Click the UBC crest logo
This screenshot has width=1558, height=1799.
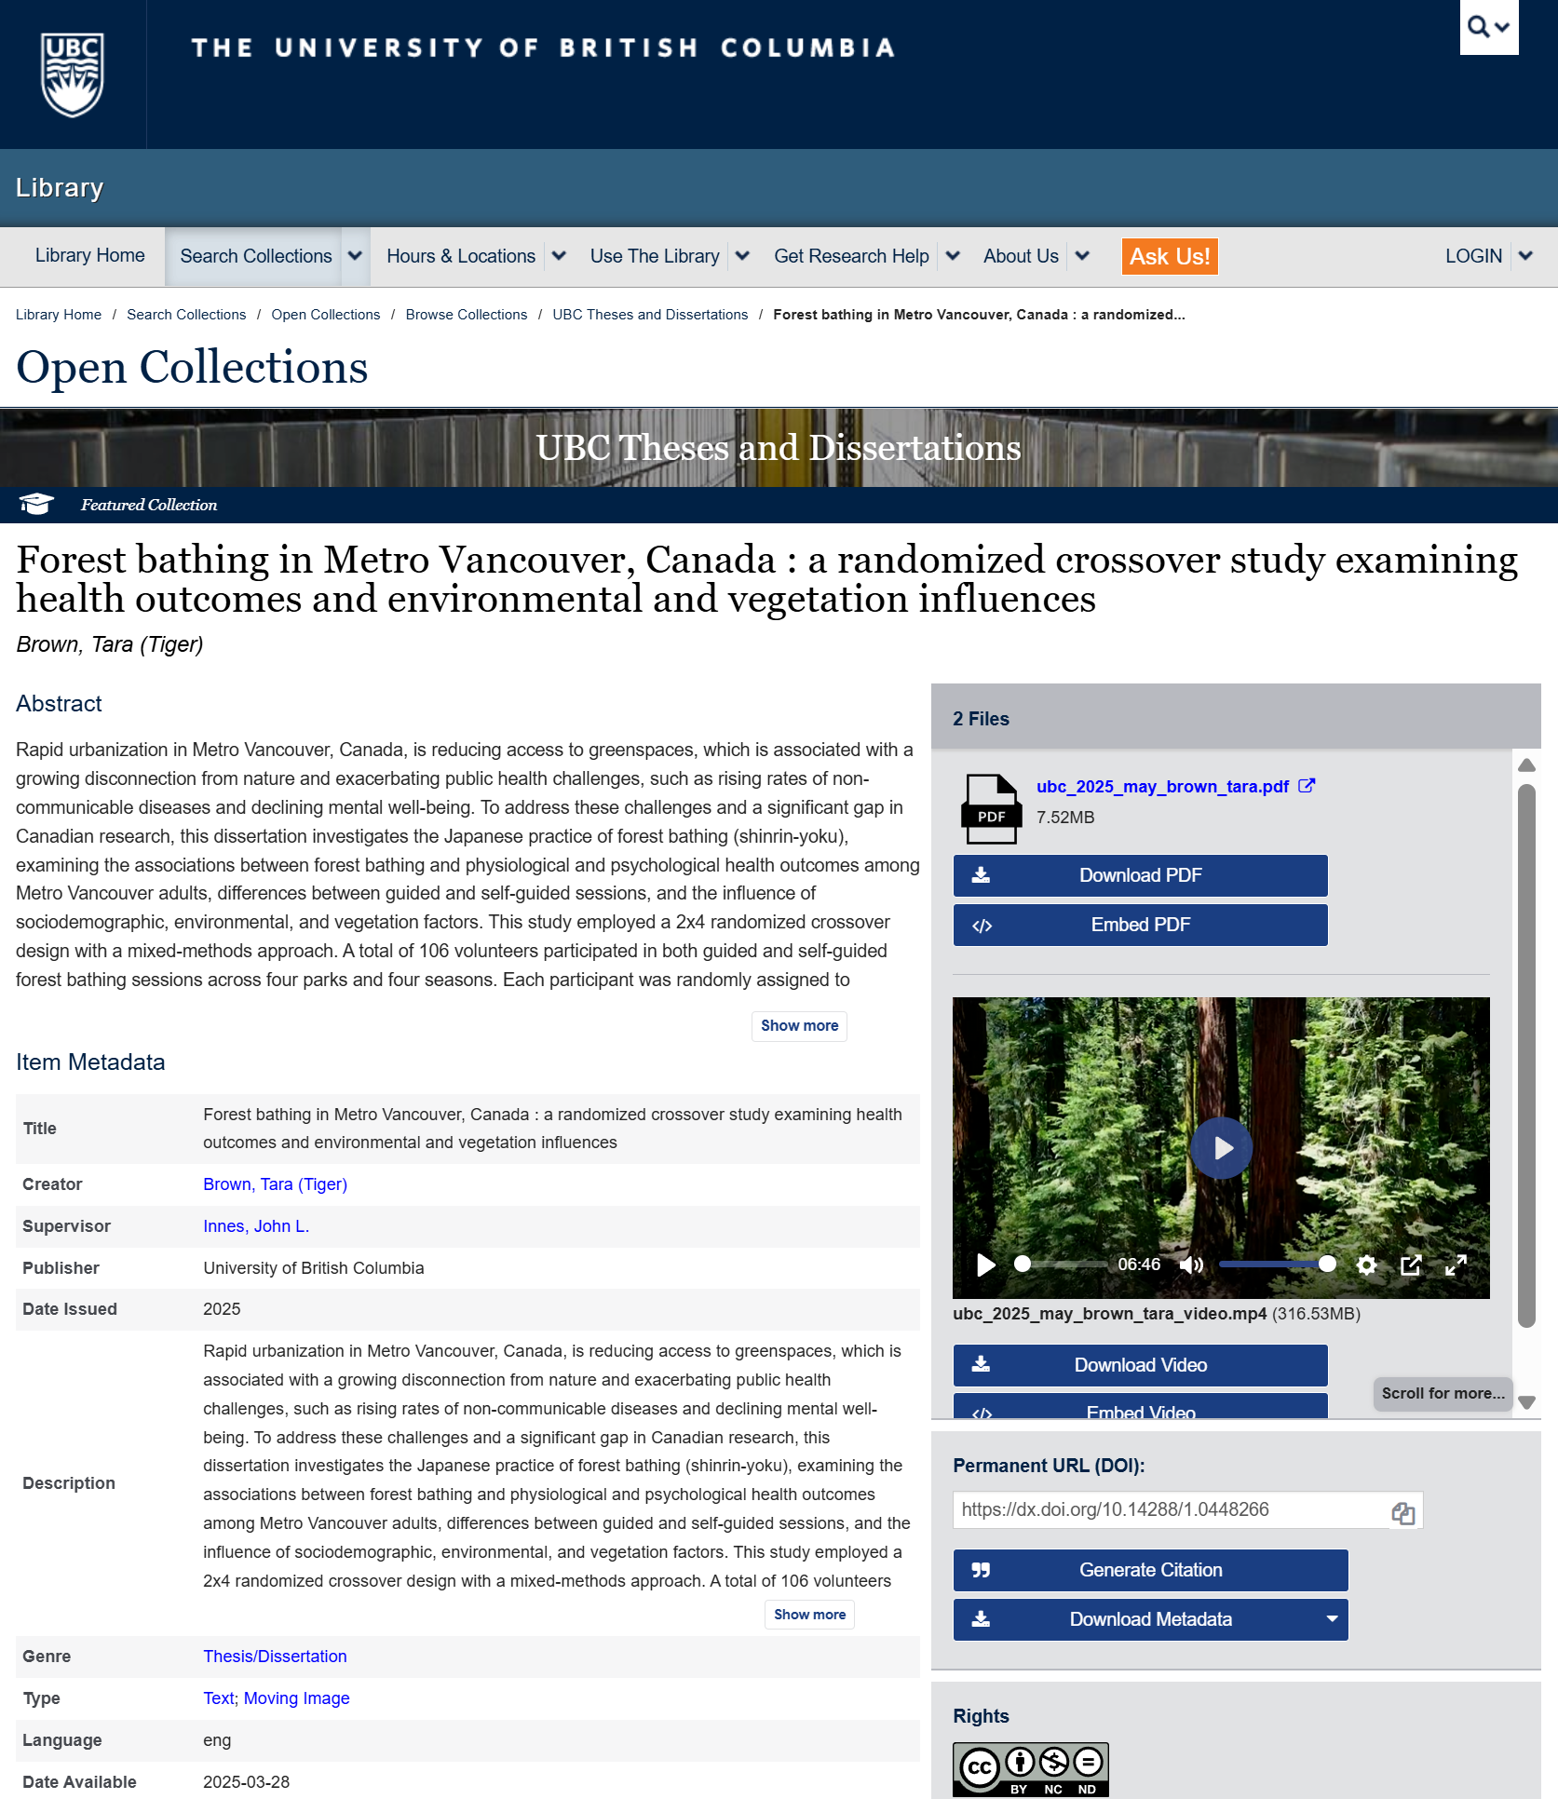(73, 74)
